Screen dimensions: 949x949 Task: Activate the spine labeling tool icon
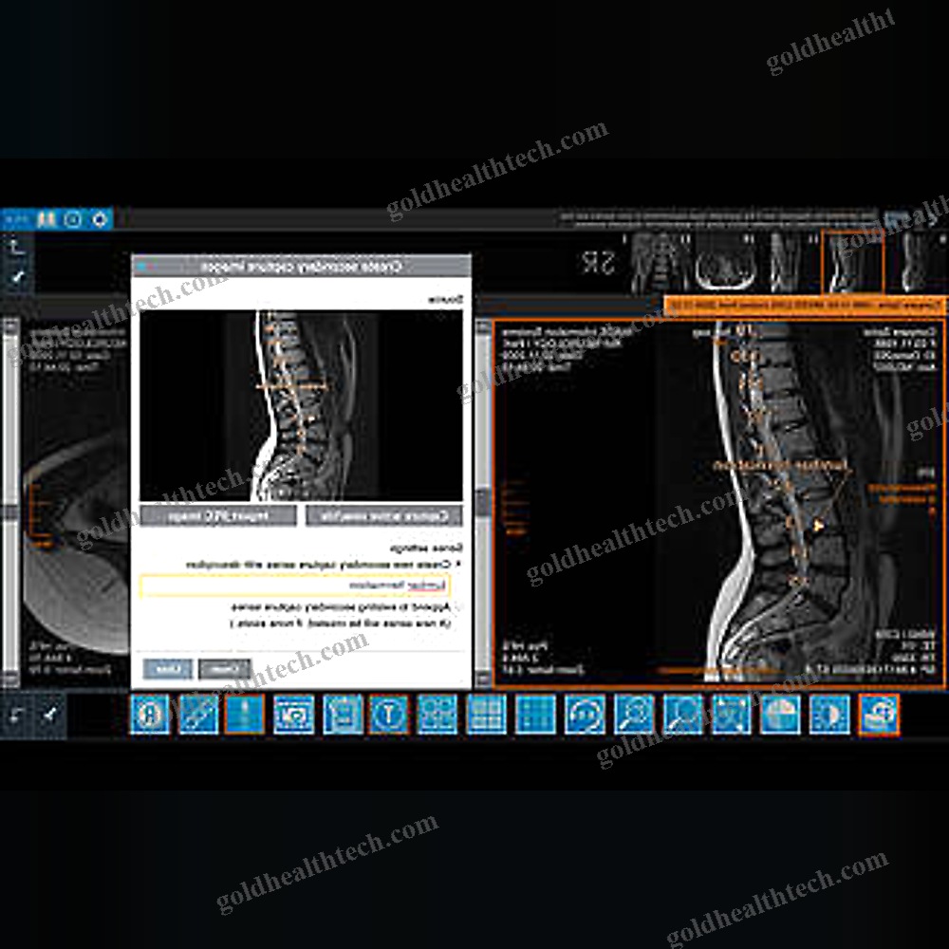click(245, 715)
